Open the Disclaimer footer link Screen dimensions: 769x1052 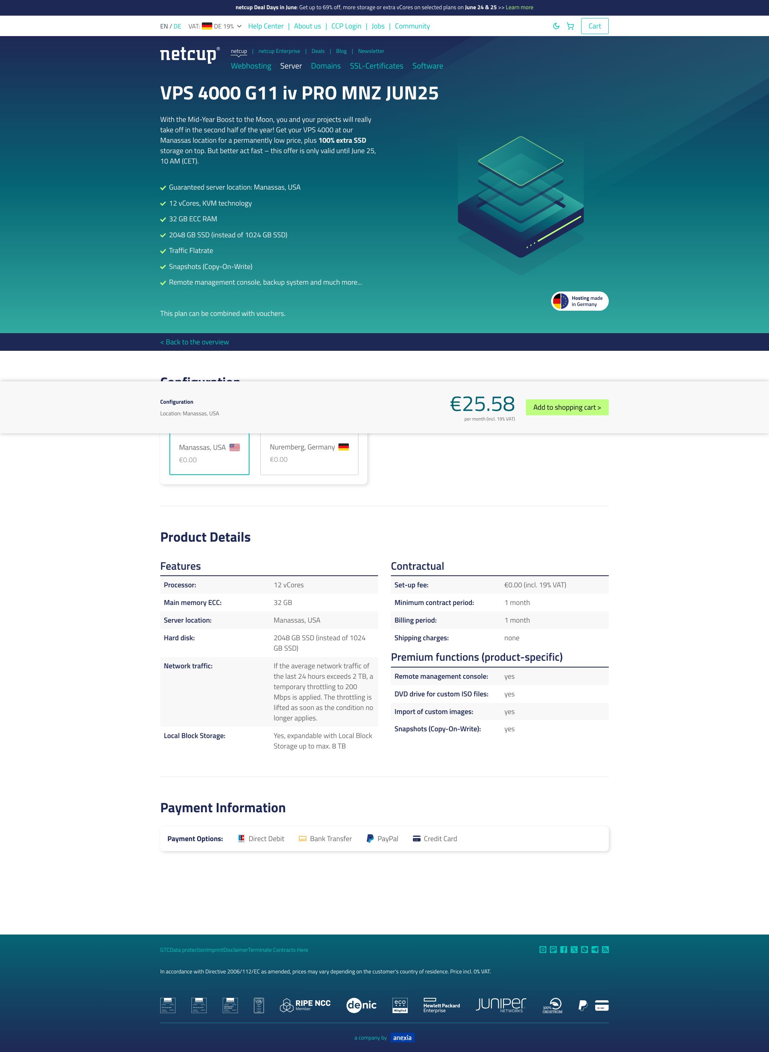pyautogui.click(x=236, y=950)
